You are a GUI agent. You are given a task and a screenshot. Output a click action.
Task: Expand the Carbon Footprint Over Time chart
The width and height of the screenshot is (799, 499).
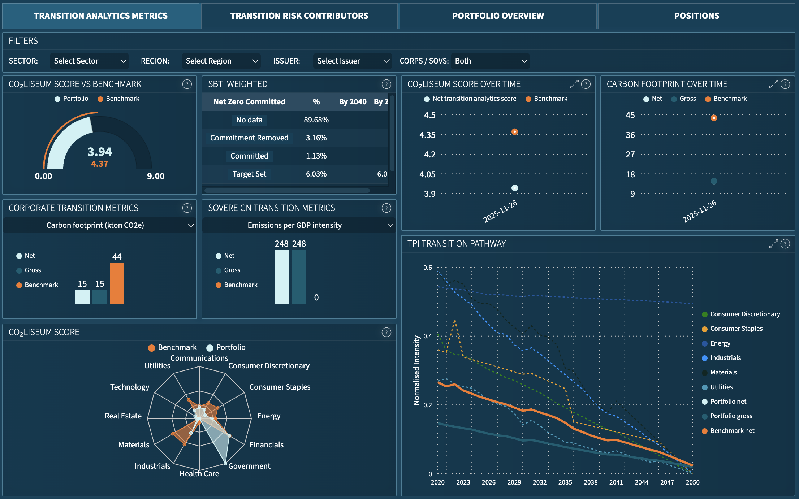pos(773,84)
